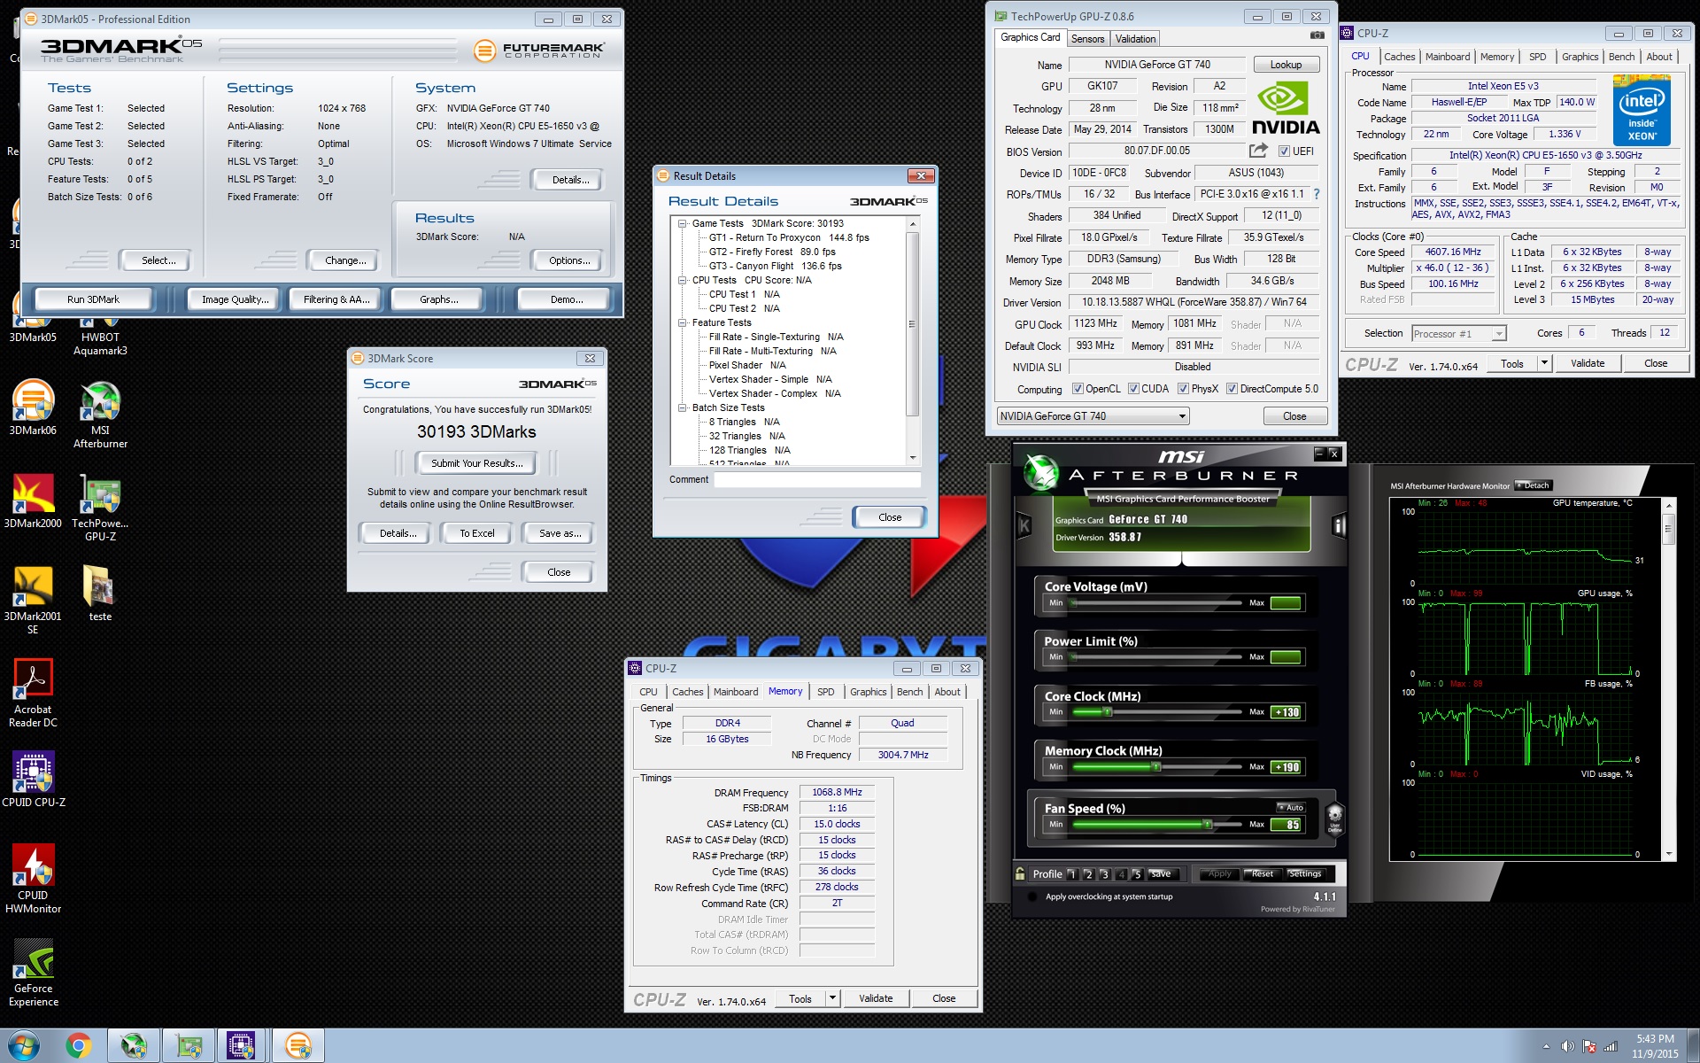Toggle CUDA checkbox in GPU-Z
Viewport: 1700px width, 1063px height.
1132,389
